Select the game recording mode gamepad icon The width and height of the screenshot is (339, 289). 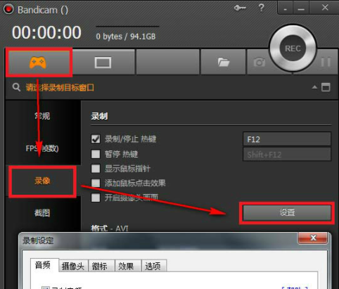click(x=37, y=63)
